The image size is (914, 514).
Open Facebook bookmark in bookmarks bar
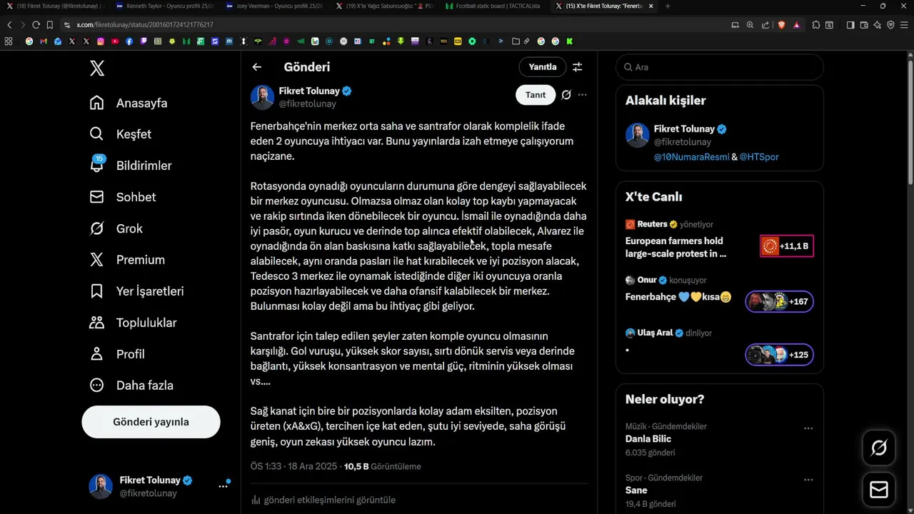[129, 41]
